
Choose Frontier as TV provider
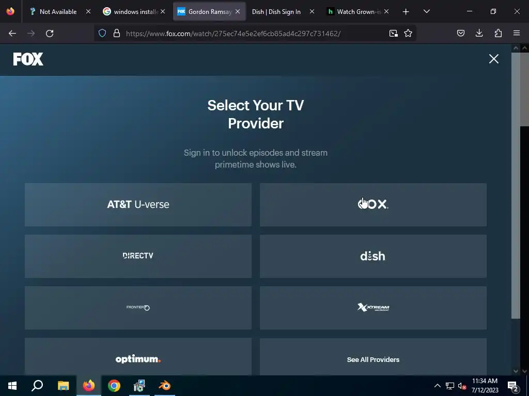tap(138, 307)
